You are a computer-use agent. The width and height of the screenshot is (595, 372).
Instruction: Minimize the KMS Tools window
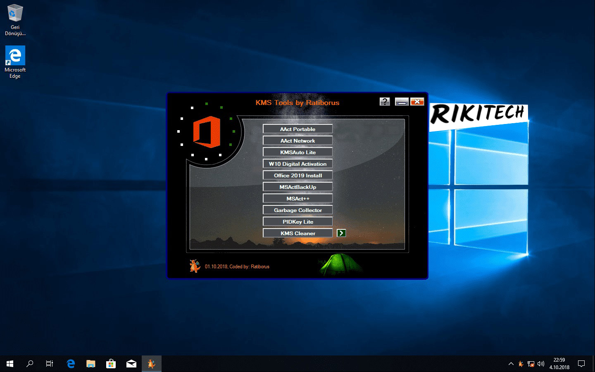click(402, 102)
